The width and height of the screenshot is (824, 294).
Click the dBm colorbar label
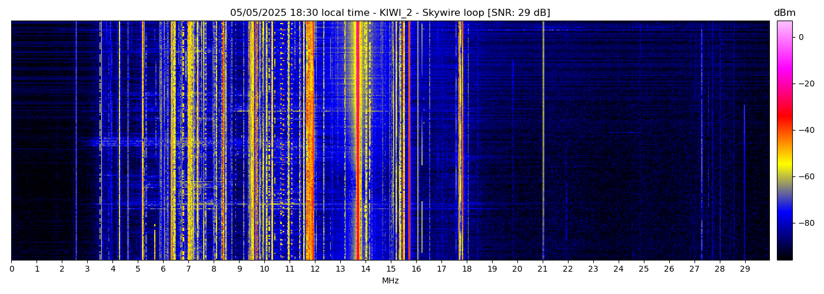tap(784, 13)
